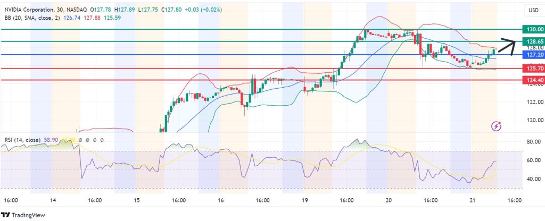The height and width of the screenshot is (221, 545).
Task: Click date label 21 on time axis
Action: 473,200
